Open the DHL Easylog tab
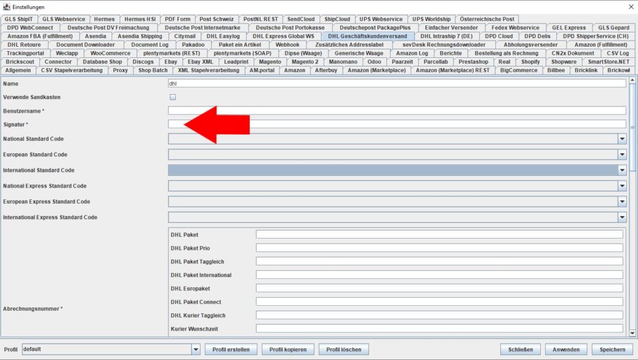638x360 pixels. click(x=223, y=36)
